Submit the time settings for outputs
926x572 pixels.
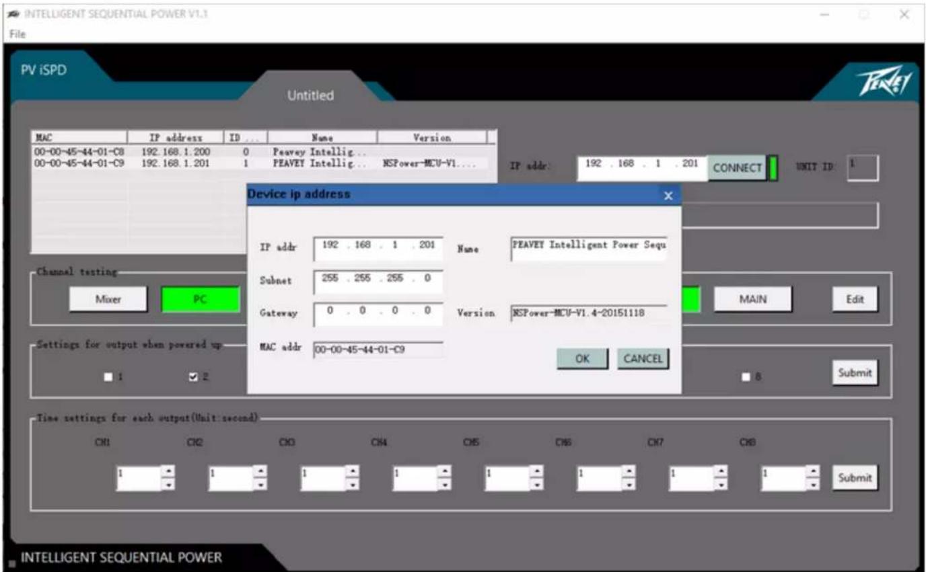click(x=855, y=478)
